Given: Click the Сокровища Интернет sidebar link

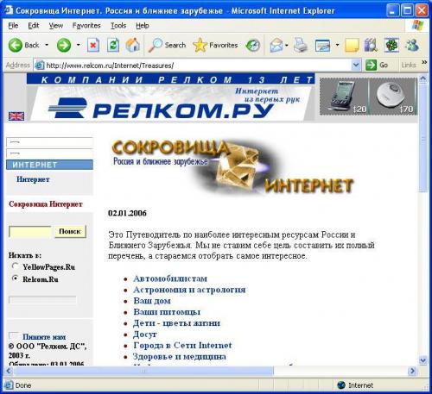Looking at the screenshot, I should point(46,204).
